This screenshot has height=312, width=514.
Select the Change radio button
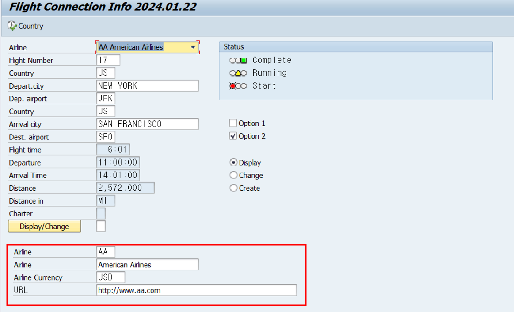(x=233, y=175)
